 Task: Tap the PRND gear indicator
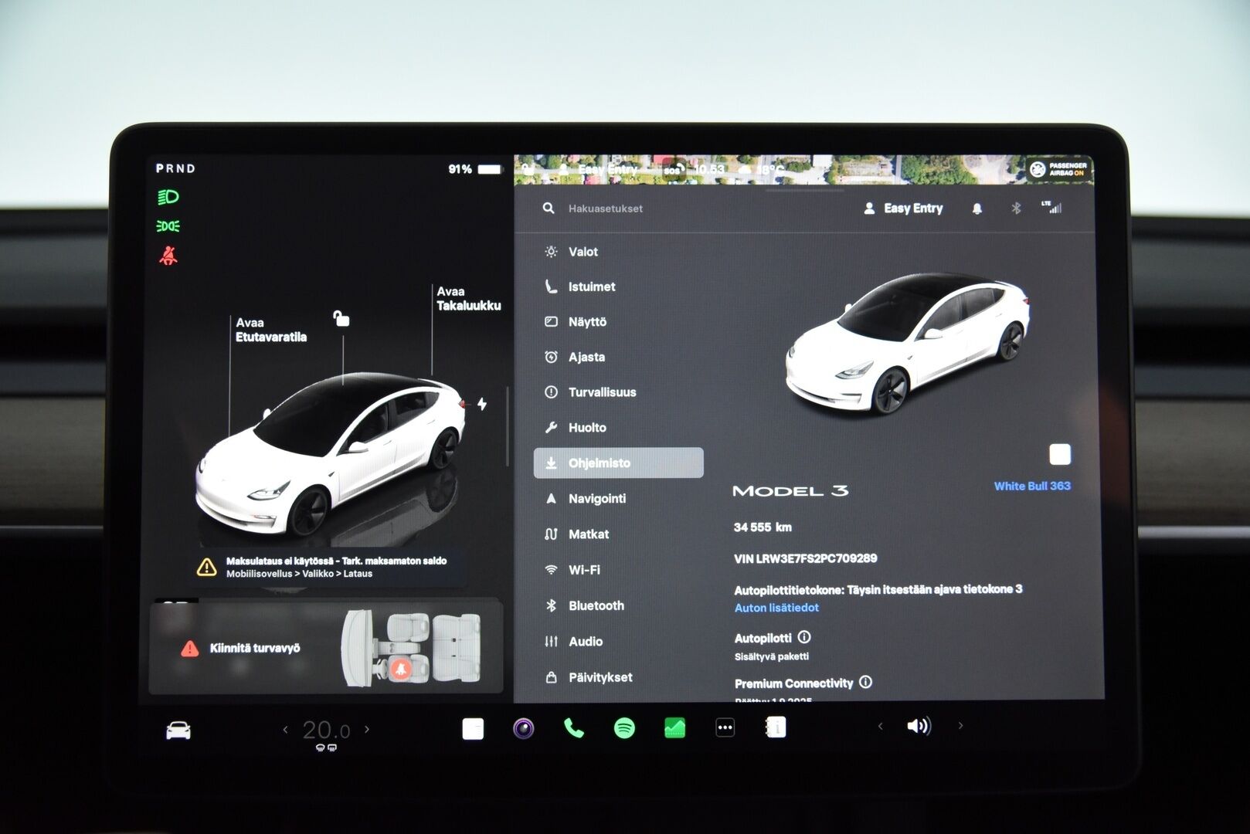click(x=175, y=168)
